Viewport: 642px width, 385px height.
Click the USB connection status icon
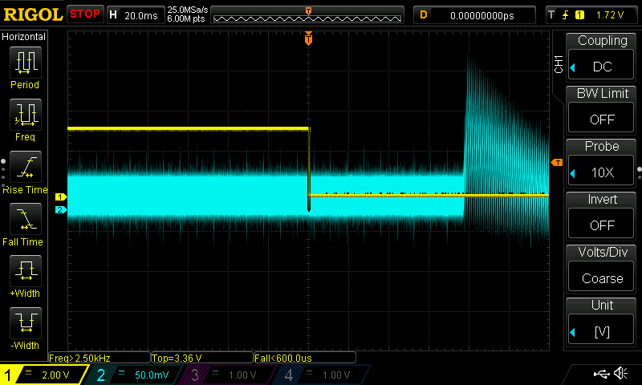click(x=601, y=374)
